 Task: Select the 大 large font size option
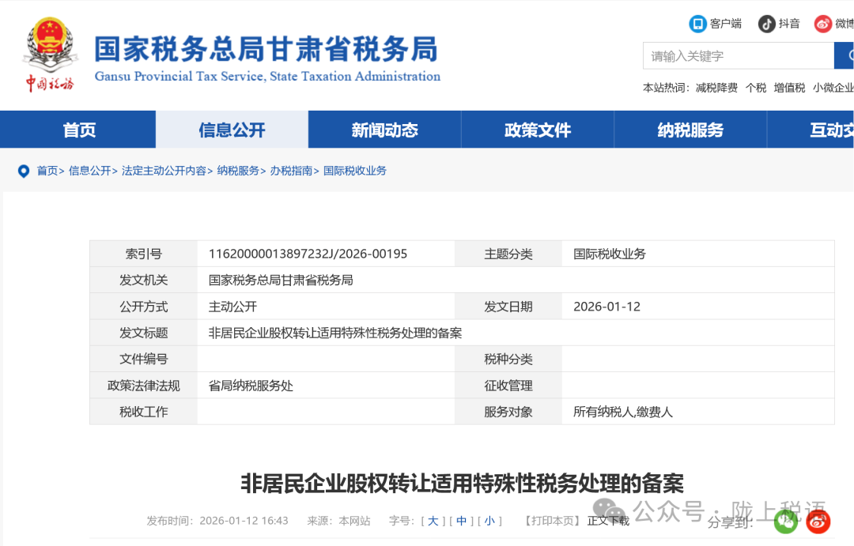coord(433,522)
